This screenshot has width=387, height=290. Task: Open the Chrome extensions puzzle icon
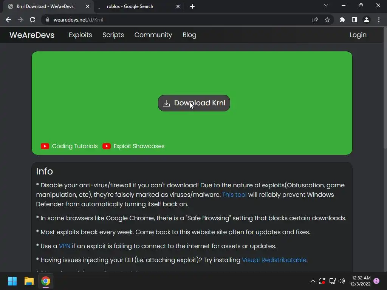coord(342,20)
